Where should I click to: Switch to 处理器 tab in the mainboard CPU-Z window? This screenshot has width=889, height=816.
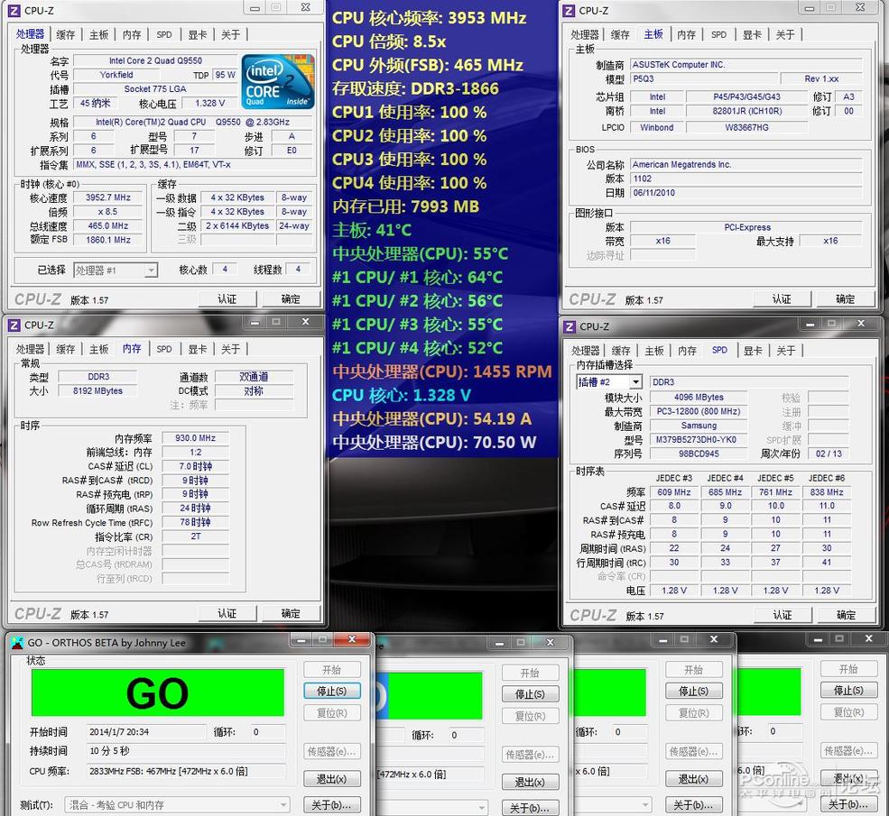585,34
